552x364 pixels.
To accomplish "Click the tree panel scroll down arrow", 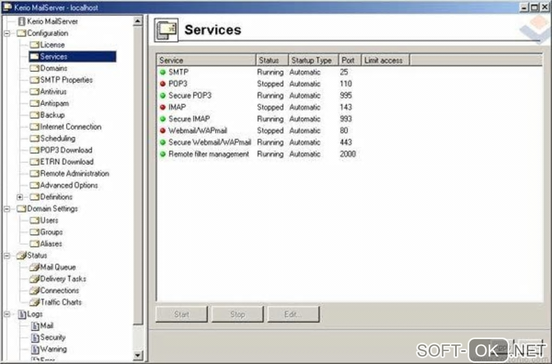I will [x=137, y=355].
